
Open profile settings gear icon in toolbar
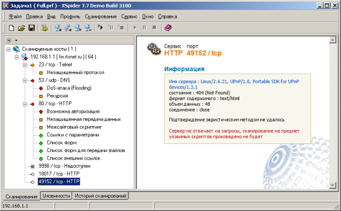point(45,28)
